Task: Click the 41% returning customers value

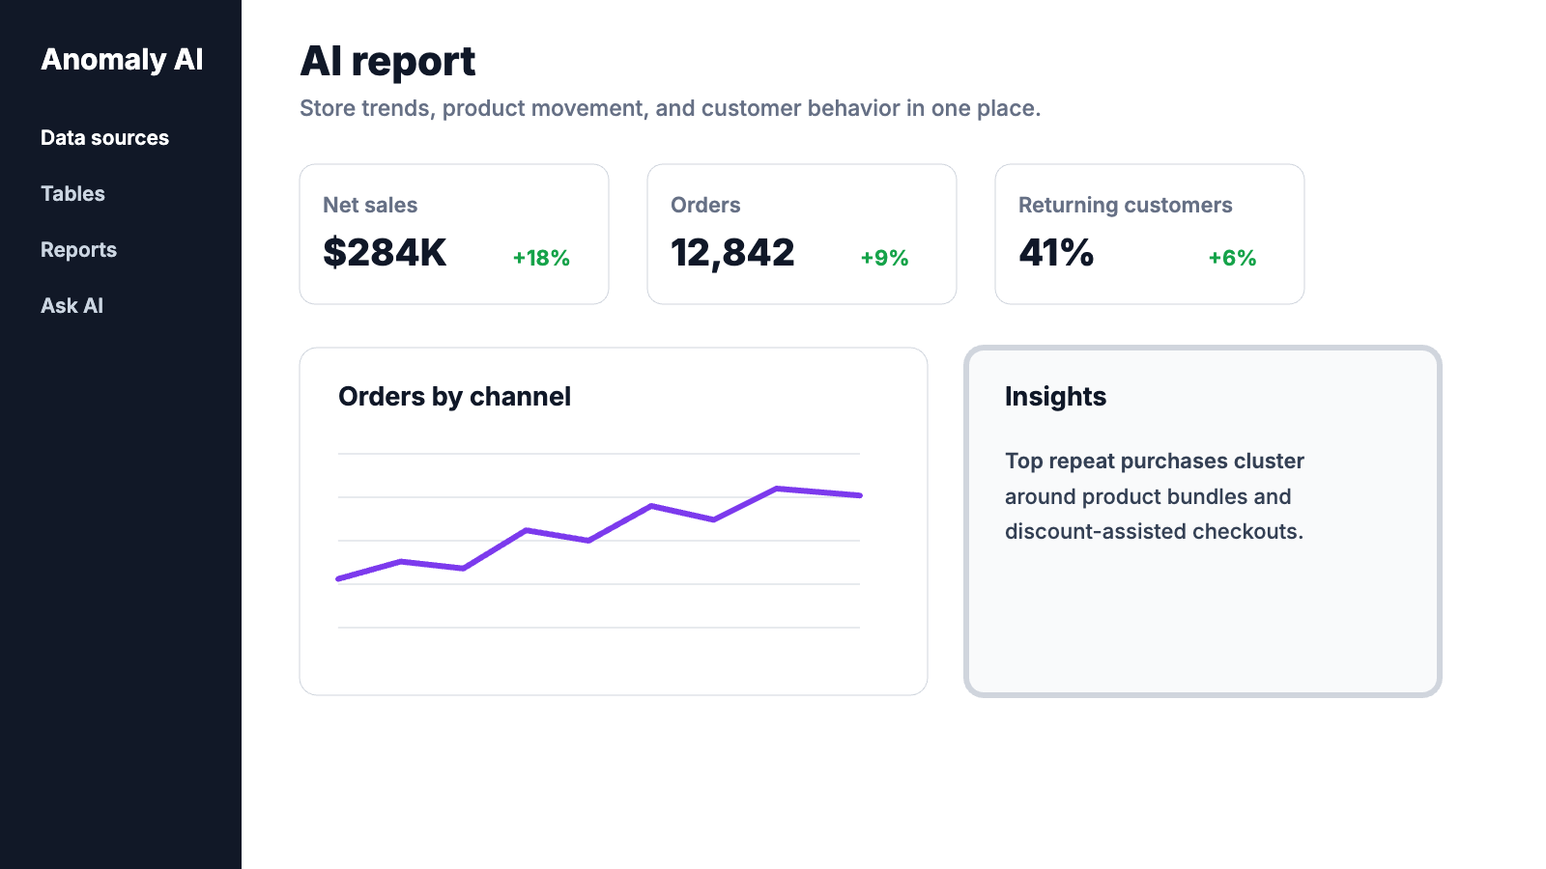Action: point(1056,253)
